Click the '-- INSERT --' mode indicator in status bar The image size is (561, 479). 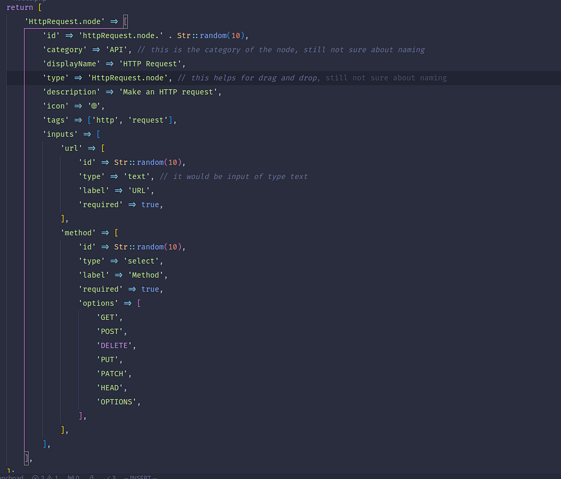[140, 477]
